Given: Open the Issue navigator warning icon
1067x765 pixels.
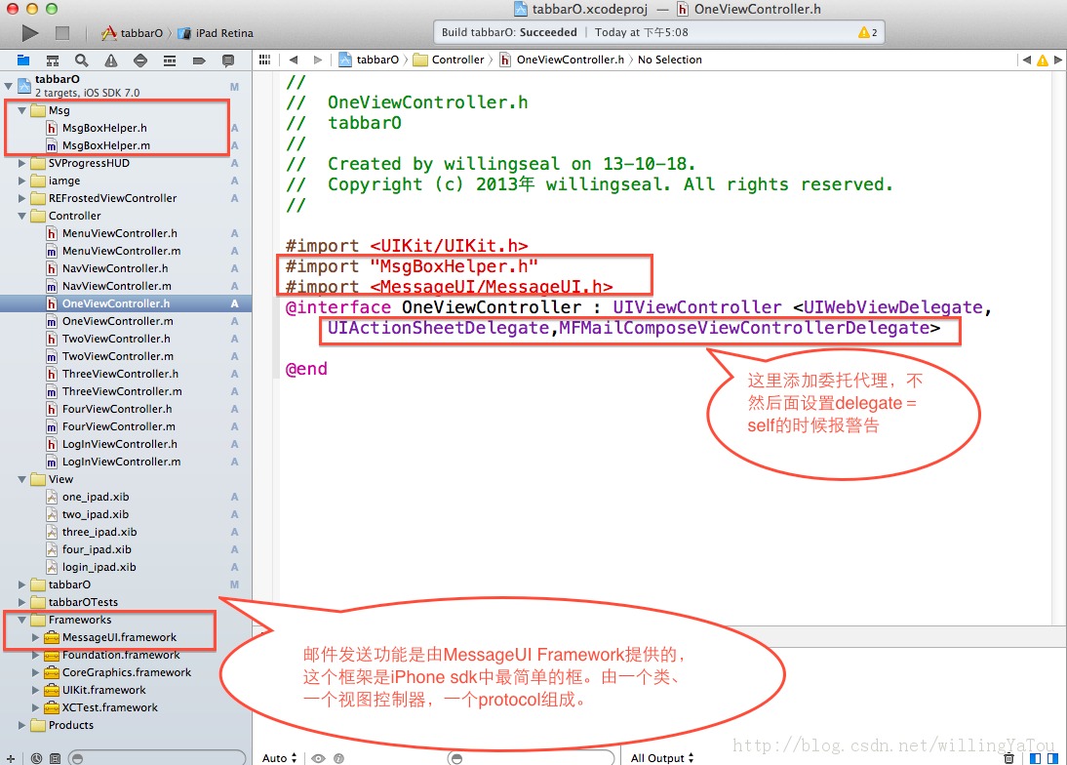Looking at the screenshot, I should pos(111,60).
